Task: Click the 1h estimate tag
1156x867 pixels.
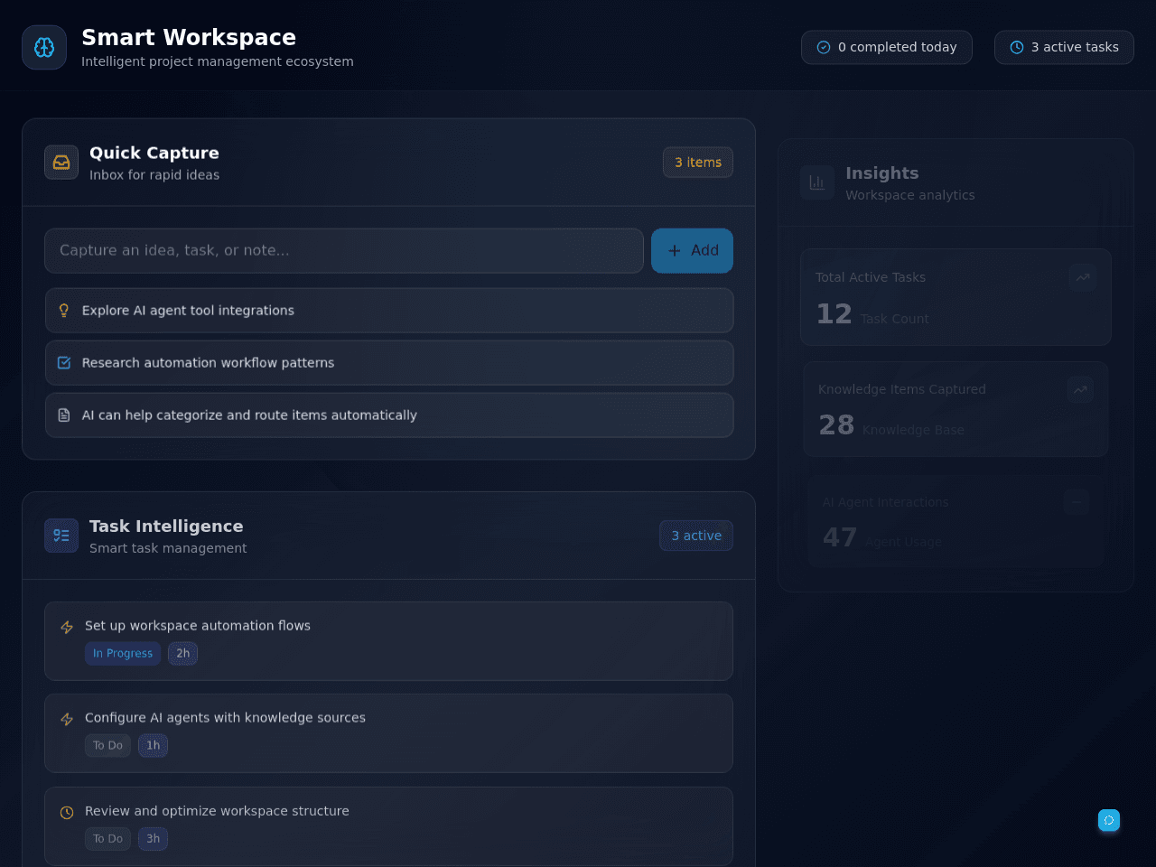Action: click(153, 746)
